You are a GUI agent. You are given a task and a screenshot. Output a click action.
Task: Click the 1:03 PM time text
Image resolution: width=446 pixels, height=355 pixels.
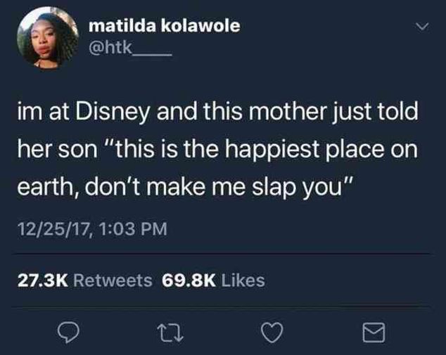pos(134,228)
